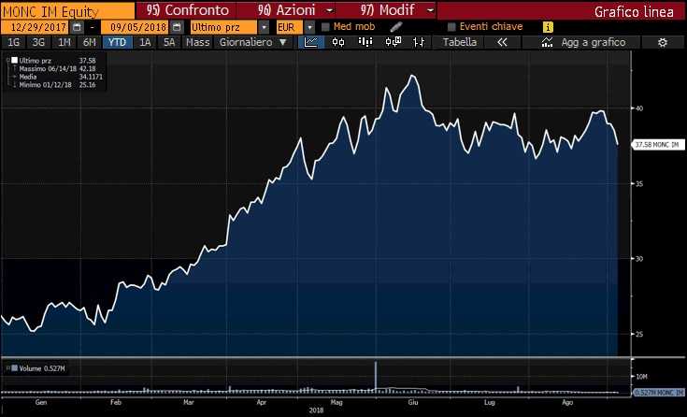The height and width of the screenshot is (417, 687).
Task: Click the Minimo 01/12/18 legend row
Action: pyautogui.click(x=57, y=85)
